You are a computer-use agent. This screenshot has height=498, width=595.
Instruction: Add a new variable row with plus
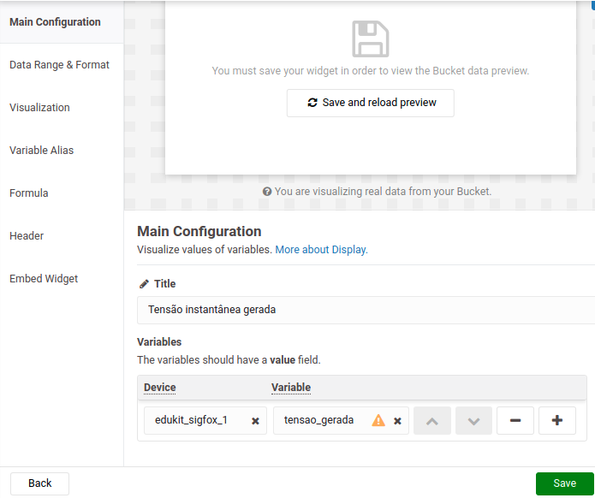coord(557,420)
